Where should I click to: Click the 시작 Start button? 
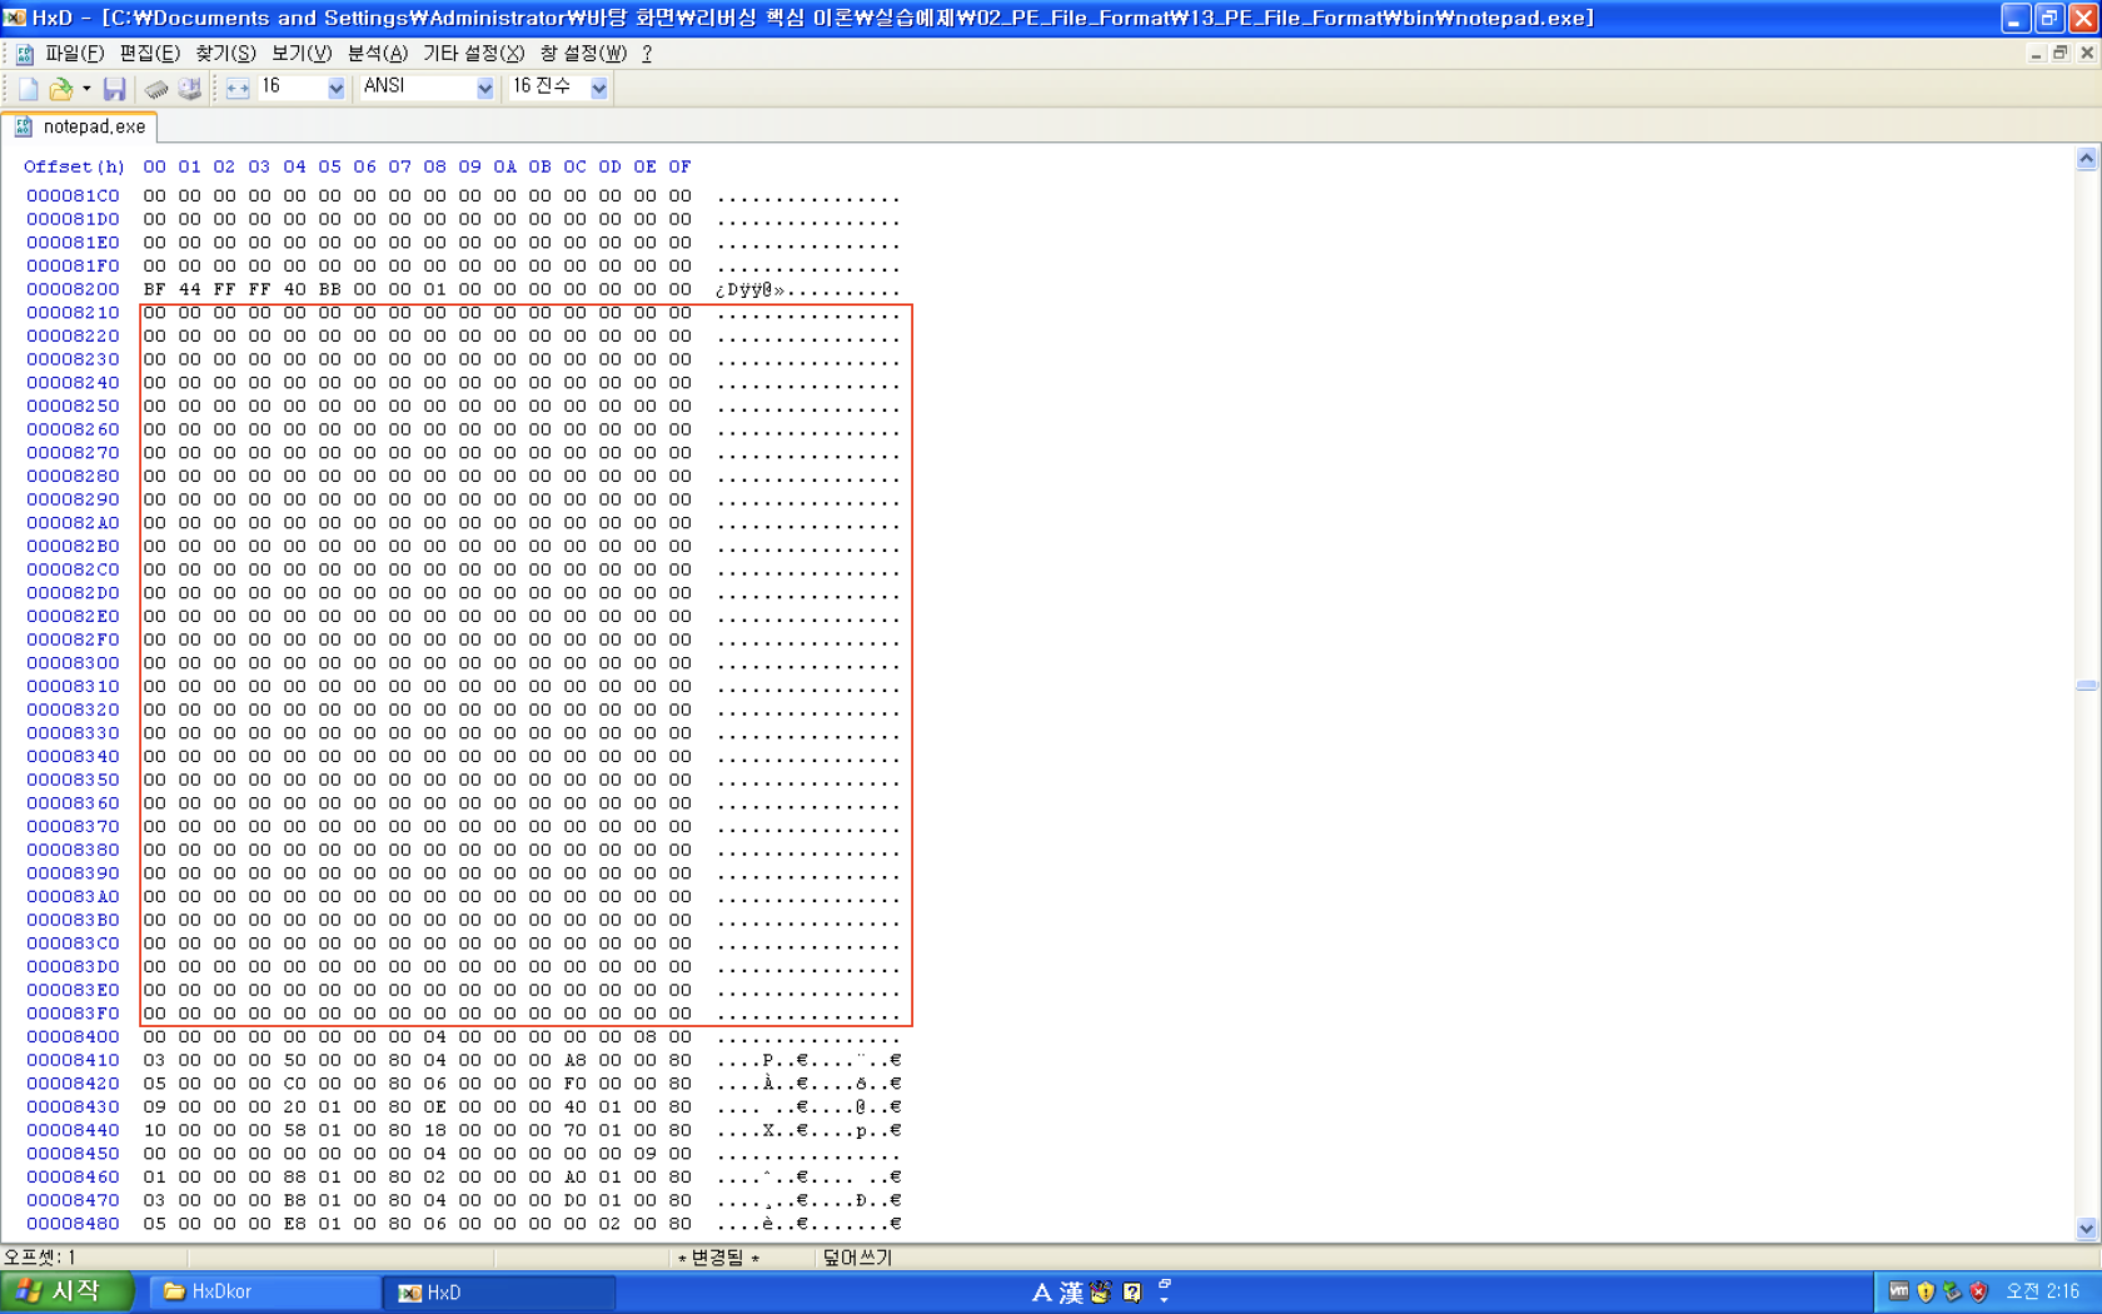coord(66,1291)
